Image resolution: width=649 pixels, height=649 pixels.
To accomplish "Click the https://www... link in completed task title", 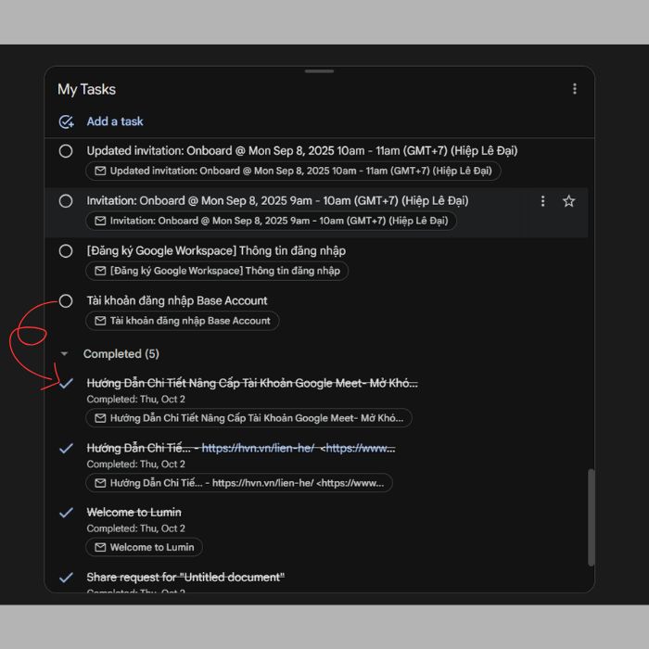I will [361, 448].
